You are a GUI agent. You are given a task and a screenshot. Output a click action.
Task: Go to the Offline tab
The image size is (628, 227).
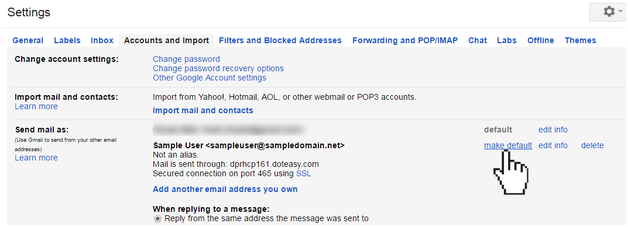[541, 40]
